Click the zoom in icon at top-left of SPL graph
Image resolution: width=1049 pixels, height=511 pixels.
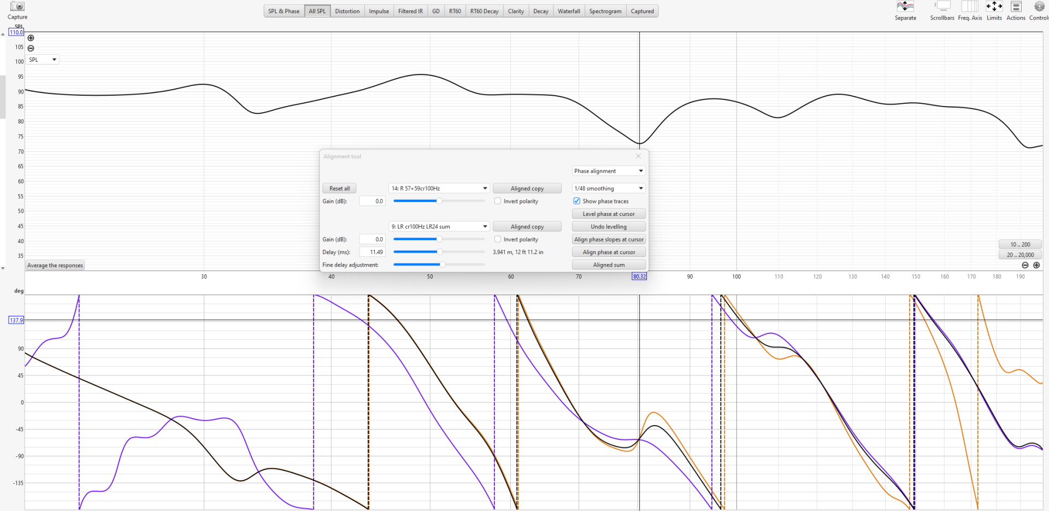[31, 38]
